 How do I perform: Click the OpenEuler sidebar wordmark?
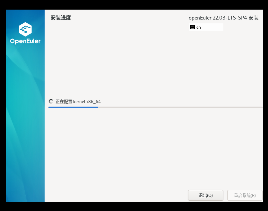pos(25,41)
